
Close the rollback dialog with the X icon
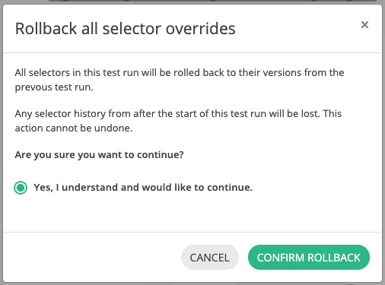click(x=364, y=25)
